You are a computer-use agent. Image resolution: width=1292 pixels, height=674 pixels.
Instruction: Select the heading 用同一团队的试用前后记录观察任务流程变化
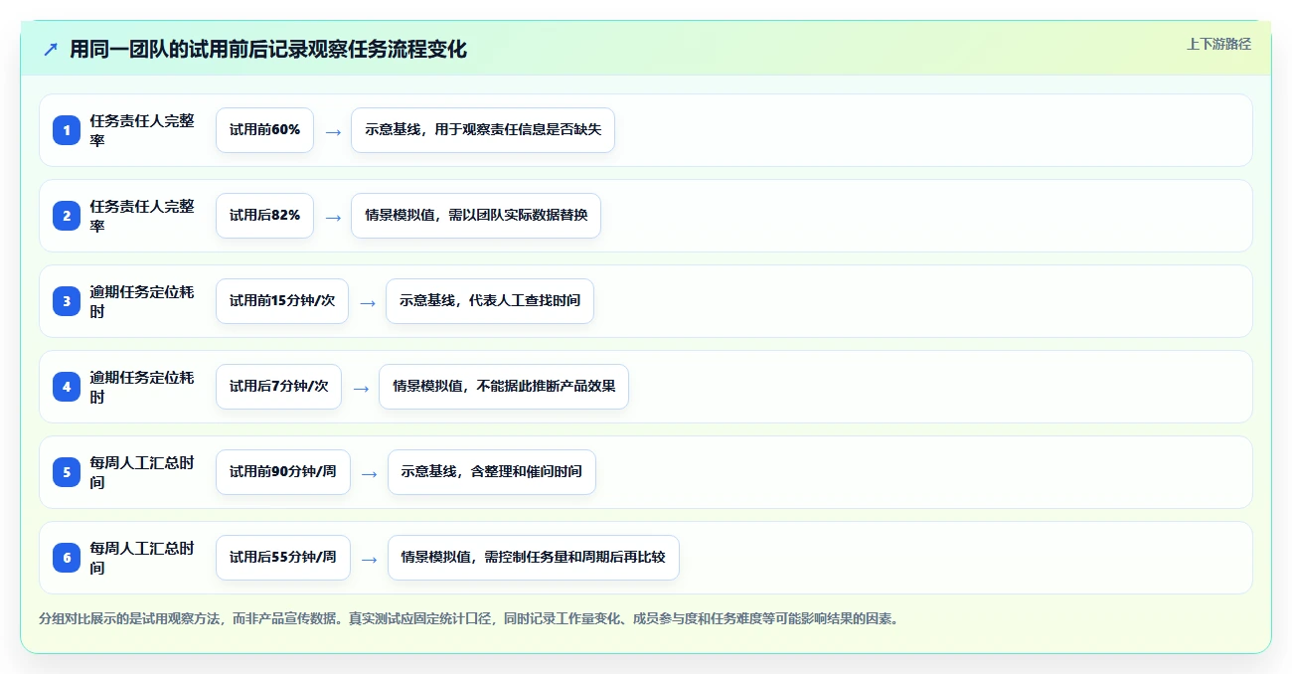(268, 49)
